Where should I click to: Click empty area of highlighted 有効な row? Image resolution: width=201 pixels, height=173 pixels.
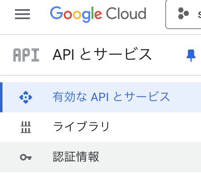click(186, 97)
